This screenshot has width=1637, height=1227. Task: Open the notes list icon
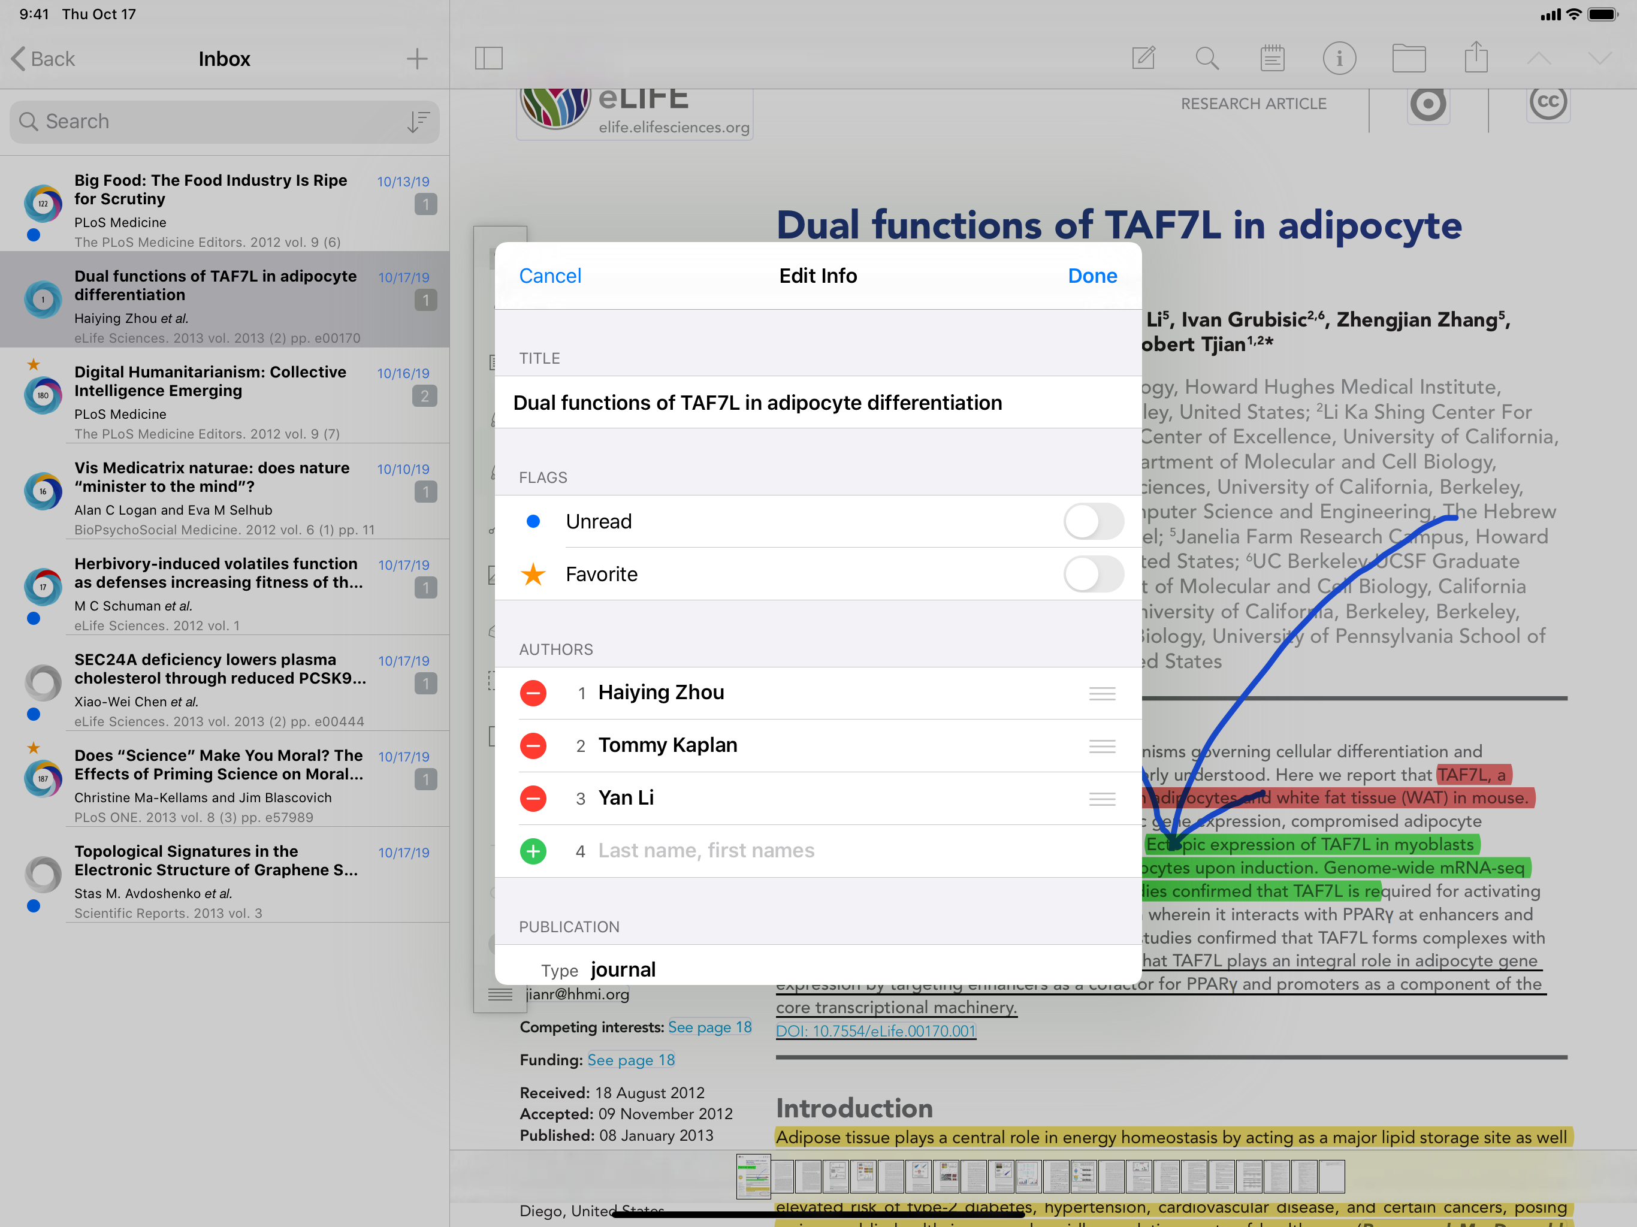coord(1272,58)
